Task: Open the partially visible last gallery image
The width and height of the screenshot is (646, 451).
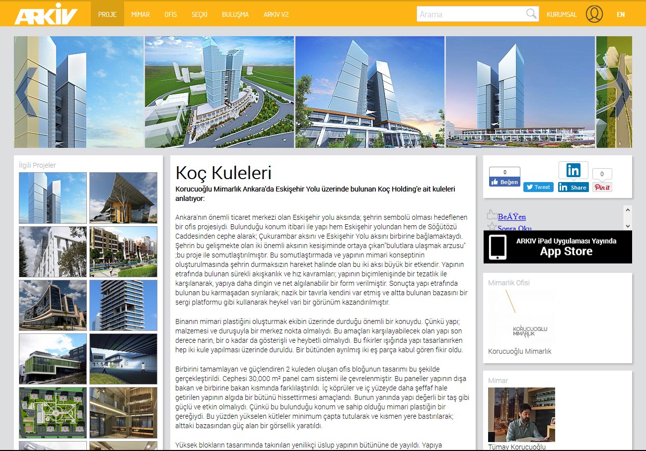Action: coord(614,92)
